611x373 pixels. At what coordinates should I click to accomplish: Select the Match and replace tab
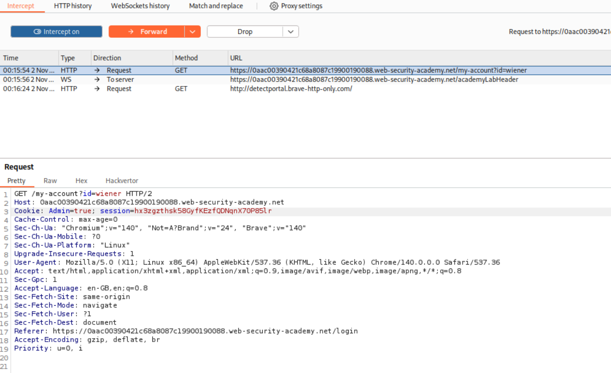coord(216,6)
